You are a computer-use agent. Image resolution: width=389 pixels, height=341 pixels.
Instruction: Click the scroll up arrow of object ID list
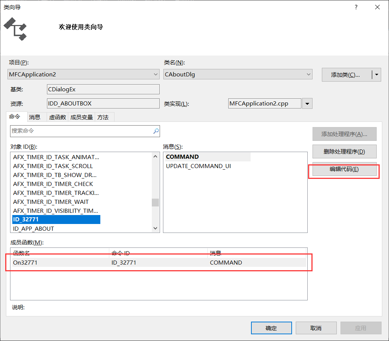[155, 157]
